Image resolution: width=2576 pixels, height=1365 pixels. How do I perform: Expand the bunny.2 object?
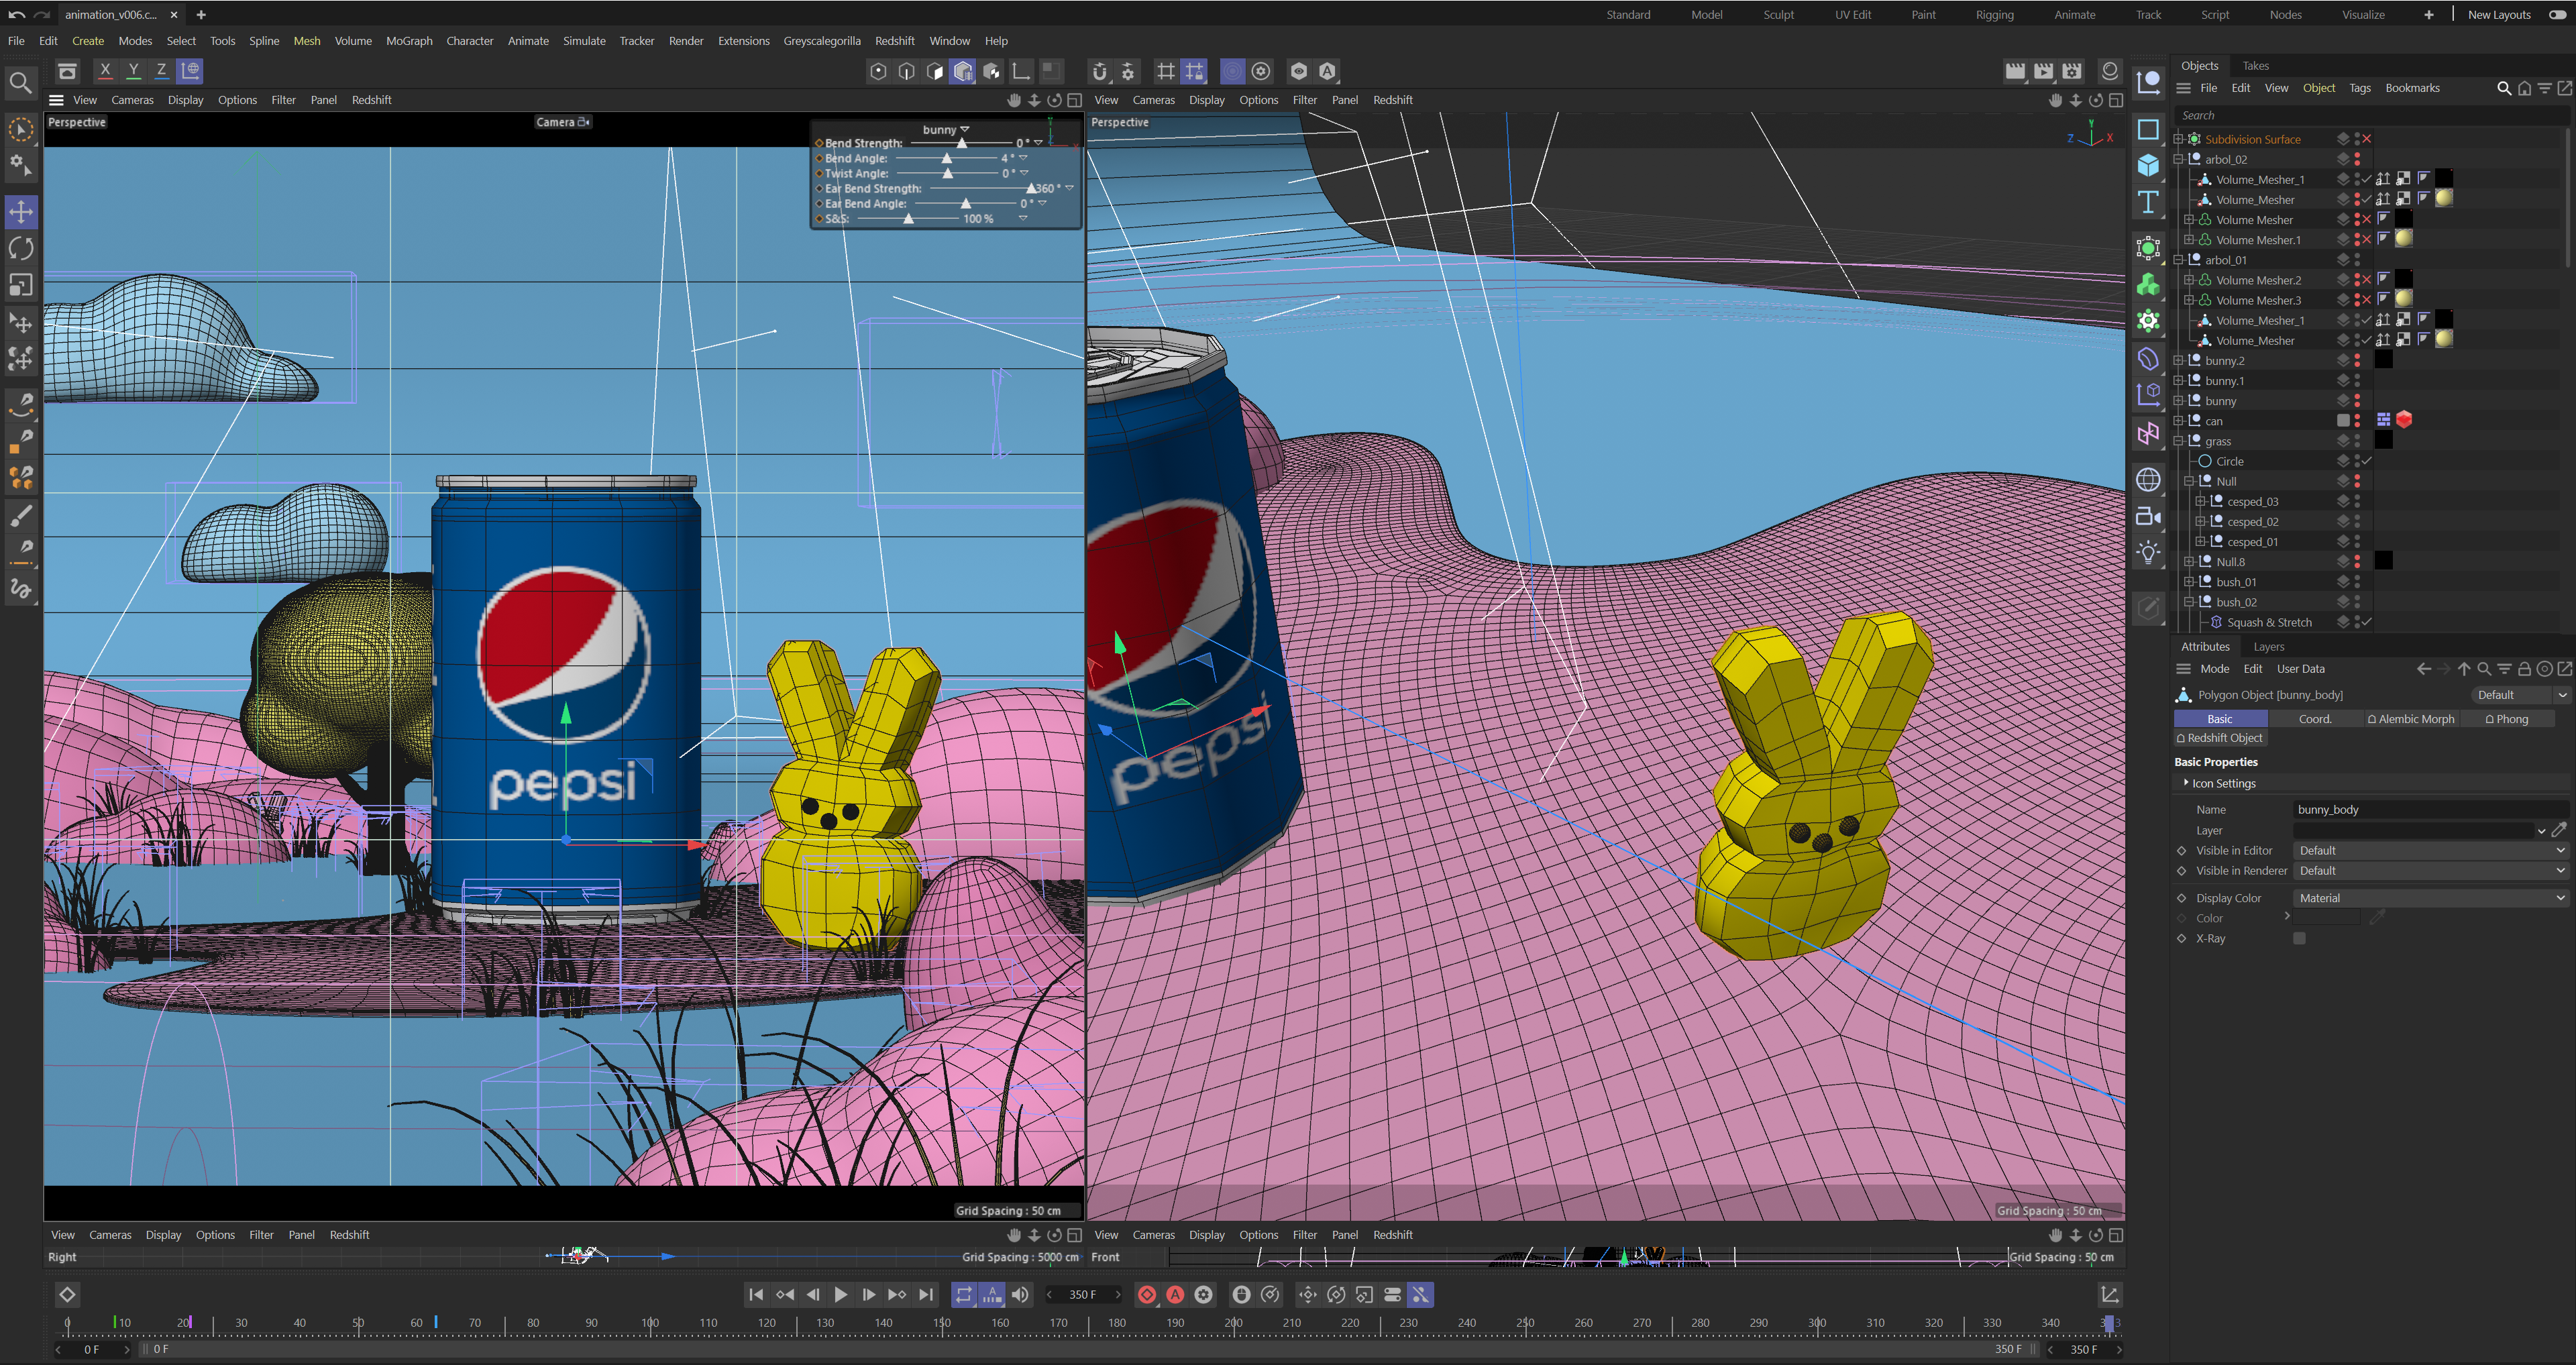2179,361
